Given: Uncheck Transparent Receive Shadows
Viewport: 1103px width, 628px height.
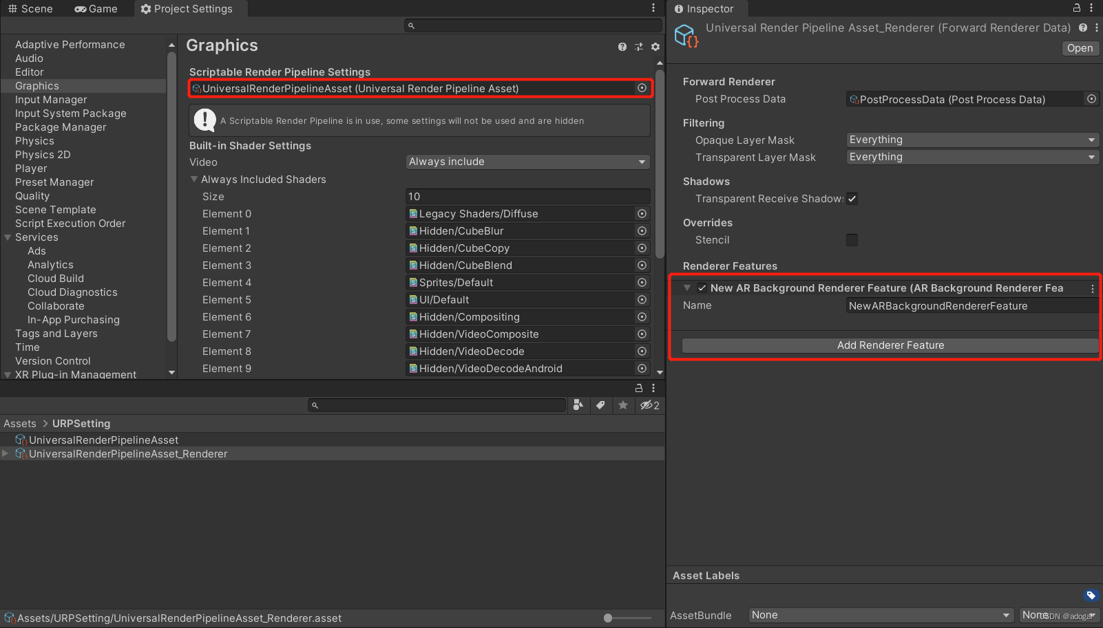Looking at the screenshot, I should click(852, 199).
